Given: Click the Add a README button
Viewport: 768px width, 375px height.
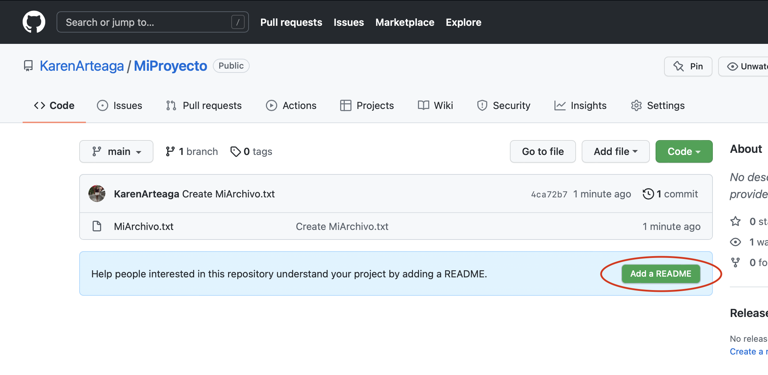Looking at the screenshot, I should (661, 273).
